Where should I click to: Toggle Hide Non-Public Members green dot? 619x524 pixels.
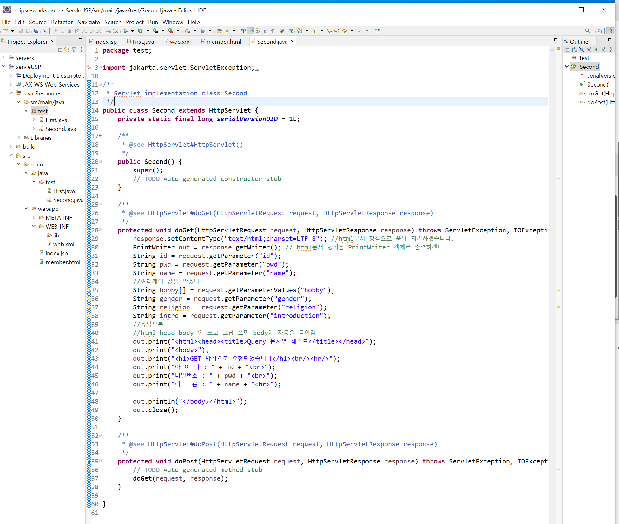click(x=596, y=49)
